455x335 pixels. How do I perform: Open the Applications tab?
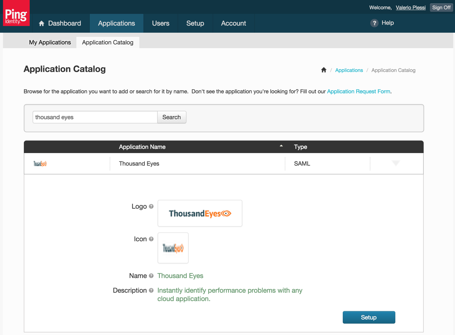[x=116, y=23]
